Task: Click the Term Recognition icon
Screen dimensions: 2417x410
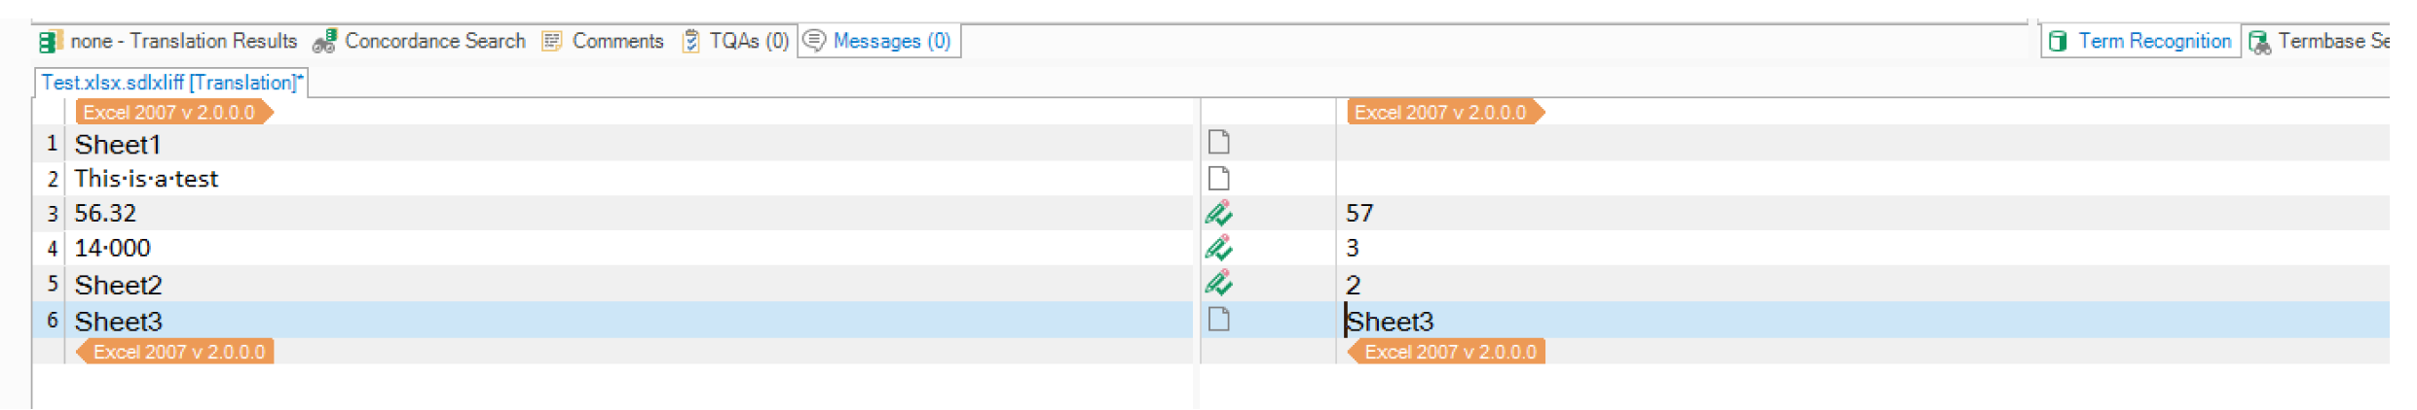Action: point(2058,42)
